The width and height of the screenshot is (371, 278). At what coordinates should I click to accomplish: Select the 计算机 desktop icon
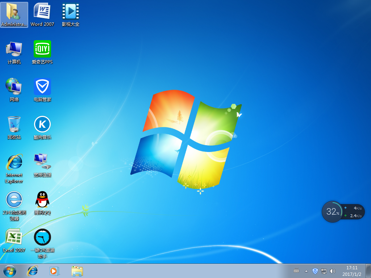tap(14, 49)
